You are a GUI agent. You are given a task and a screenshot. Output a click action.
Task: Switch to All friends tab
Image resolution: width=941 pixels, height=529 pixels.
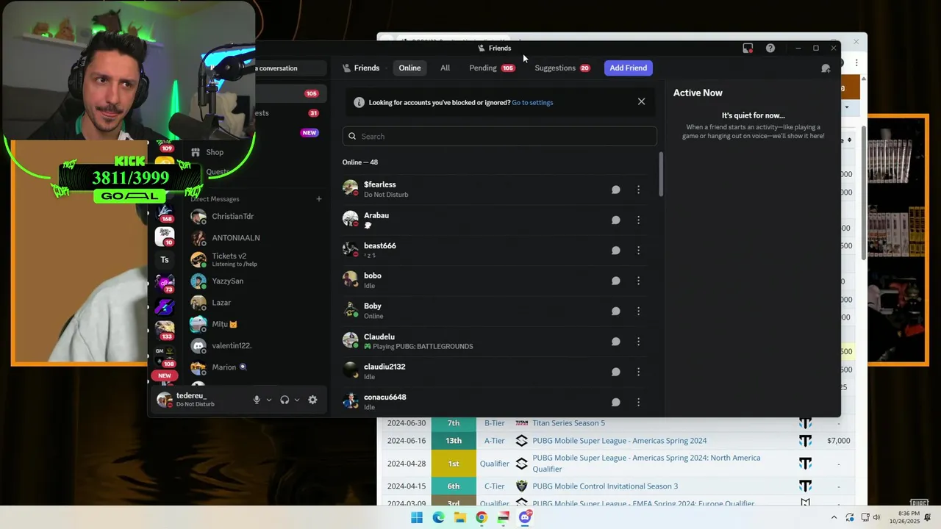pyautogui.click(x=445, y=68)
